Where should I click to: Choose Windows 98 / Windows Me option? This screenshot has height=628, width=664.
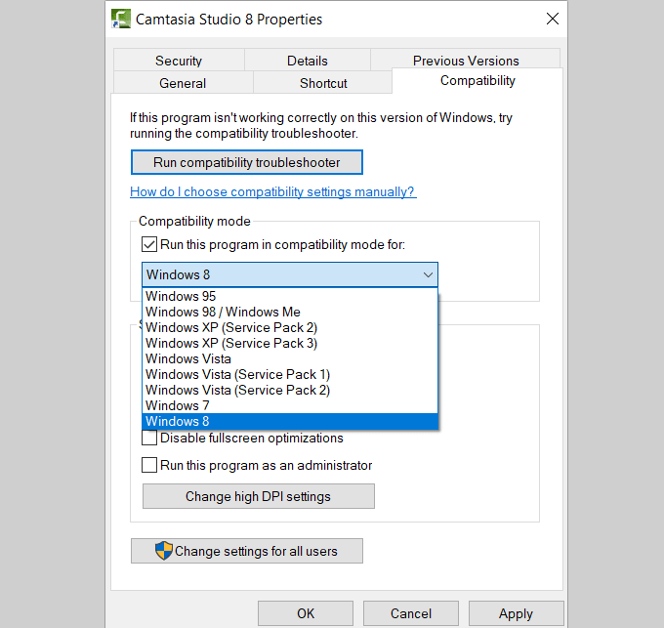point(290,312)
